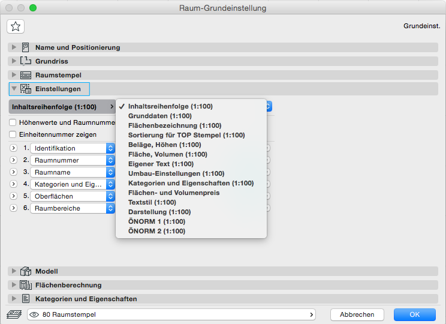The image size is (446, 324).
Task: Confirm with the OK button
Action: point(414,314)
